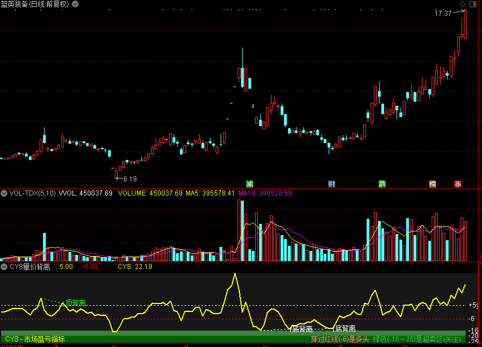Open the 涨 event marker on the chart

[458, 184]
